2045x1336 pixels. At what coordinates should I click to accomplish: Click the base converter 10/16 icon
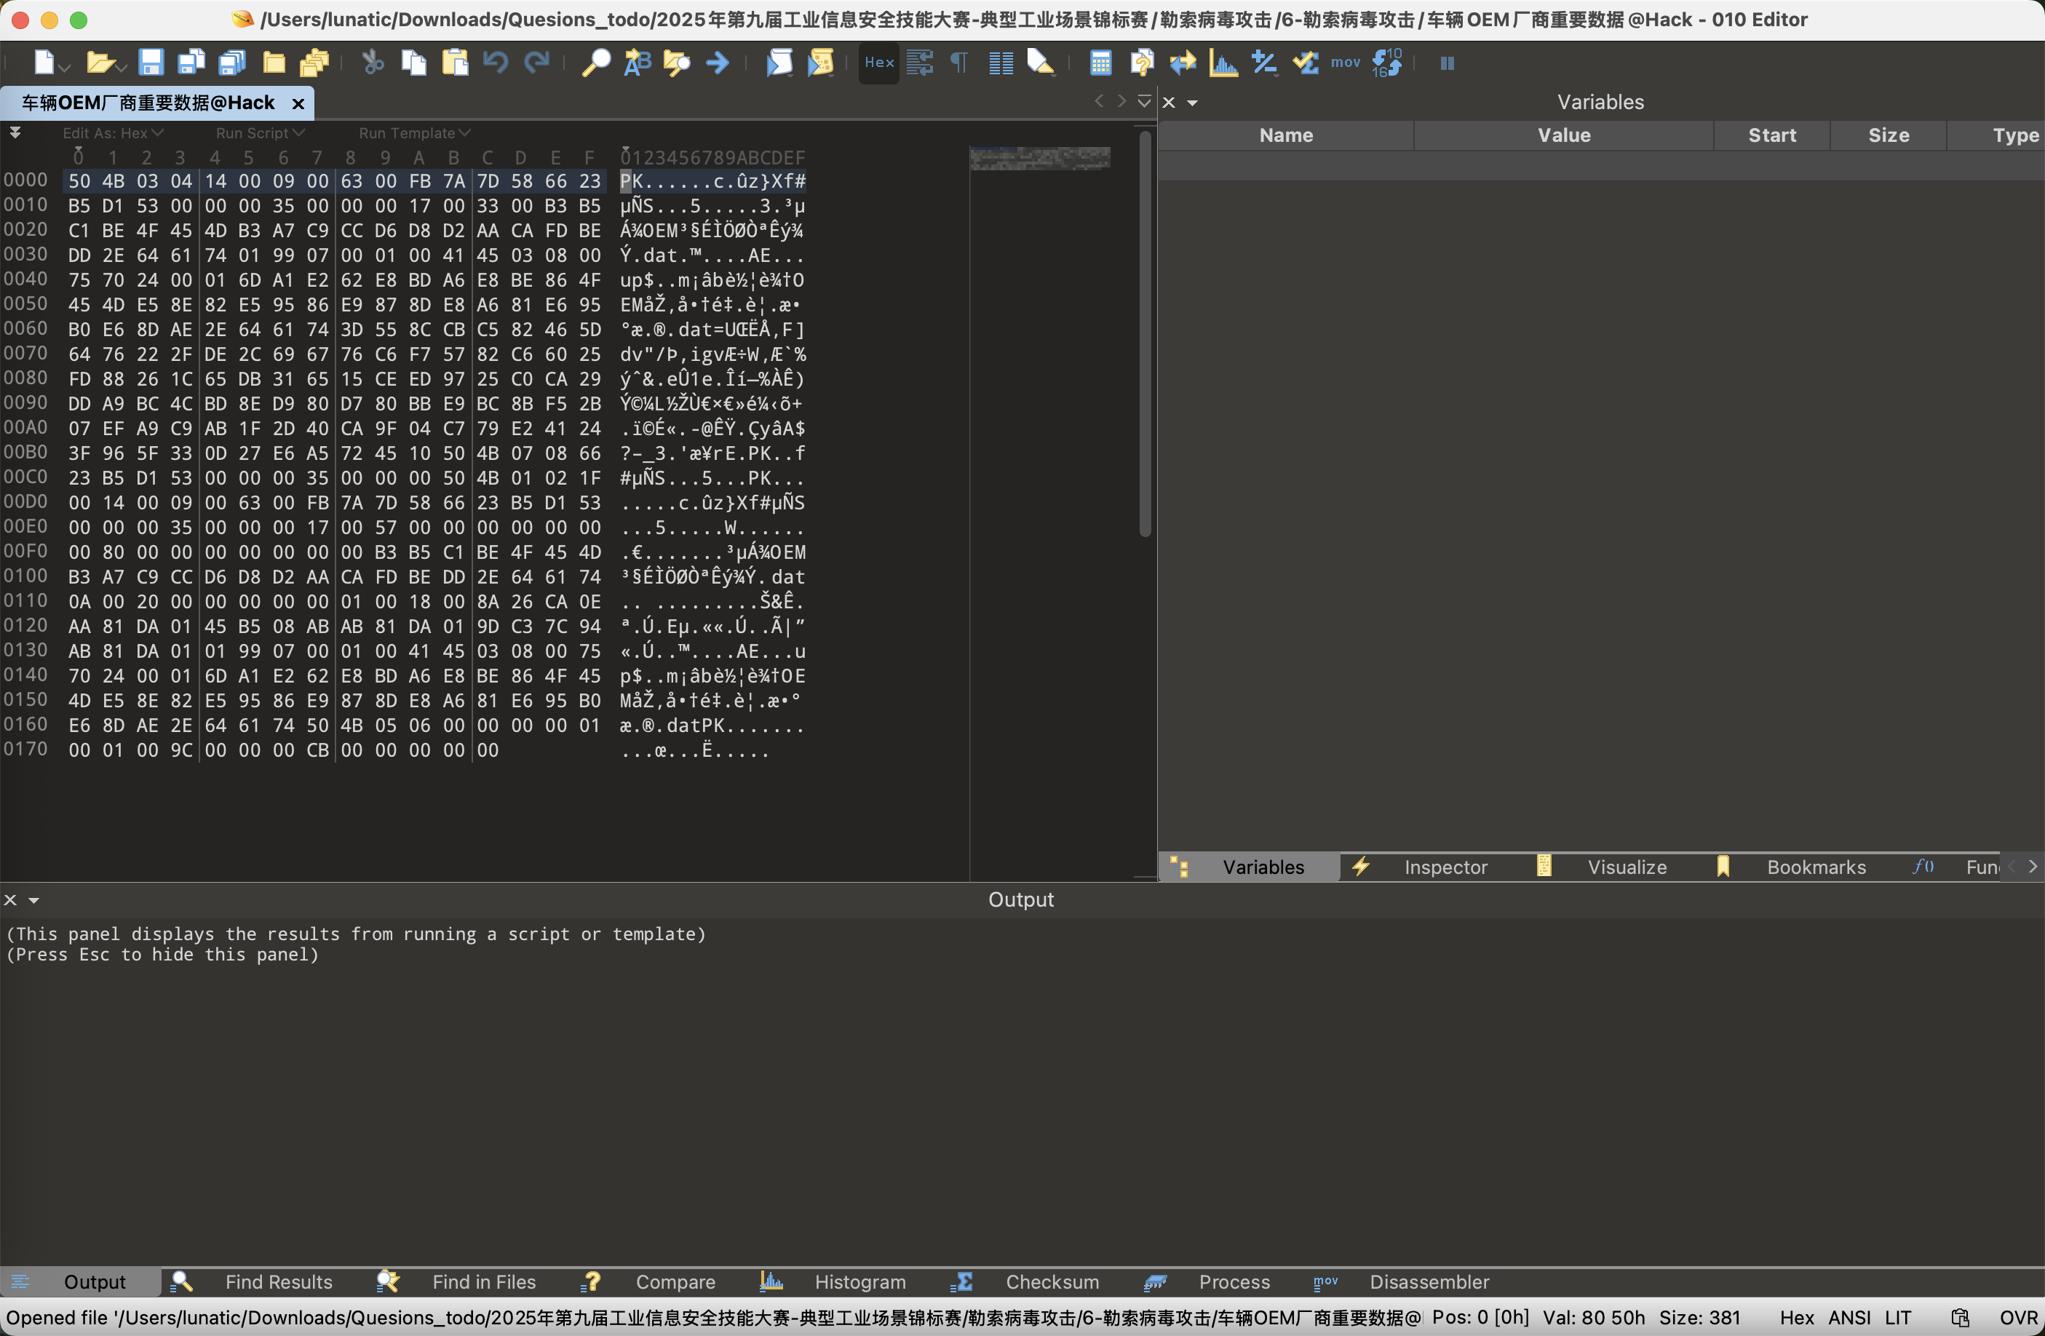pyautogui.click(x=1387, y=62)
